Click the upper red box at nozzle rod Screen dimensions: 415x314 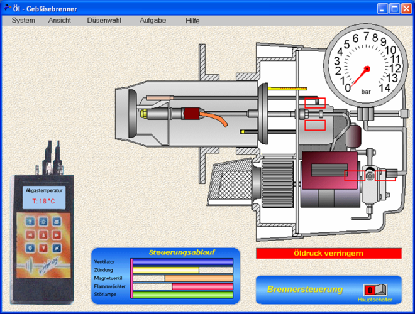tap(316, 103)
